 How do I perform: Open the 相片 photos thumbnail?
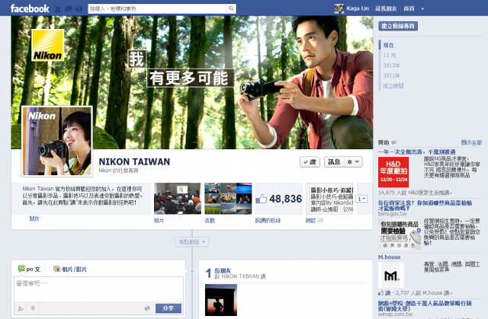pyautogui.click(x=178, y=199)
